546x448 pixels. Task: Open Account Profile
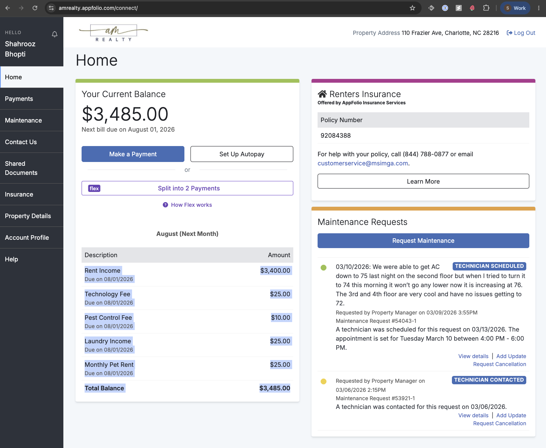pos(32,237)
